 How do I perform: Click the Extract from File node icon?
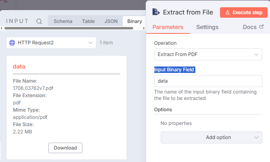[156, 12]
